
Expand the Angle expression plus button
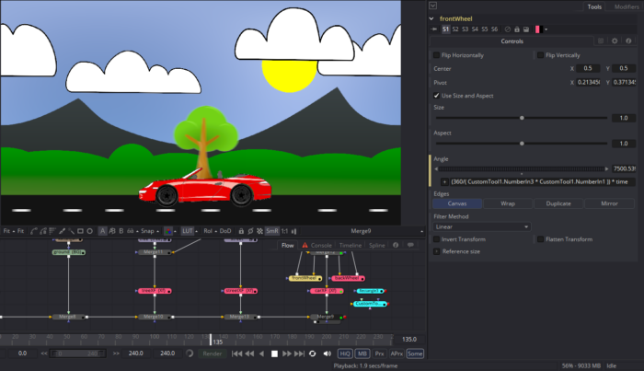444,181
